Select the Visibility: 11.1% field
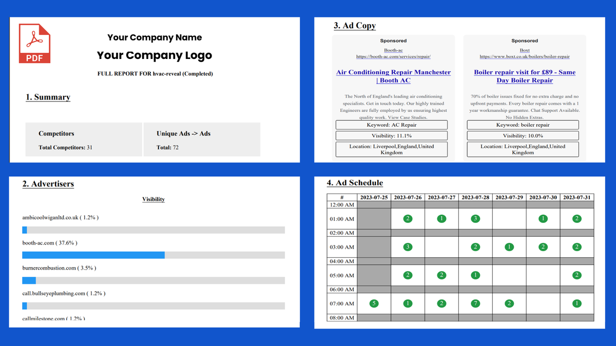The height and width of the screenshot is (346, 616). (x=391, y=135)
